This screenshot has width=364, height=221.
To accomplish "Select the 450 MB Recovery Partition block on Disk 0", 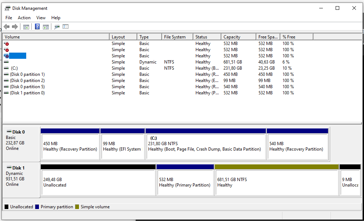I will (70, 144).
